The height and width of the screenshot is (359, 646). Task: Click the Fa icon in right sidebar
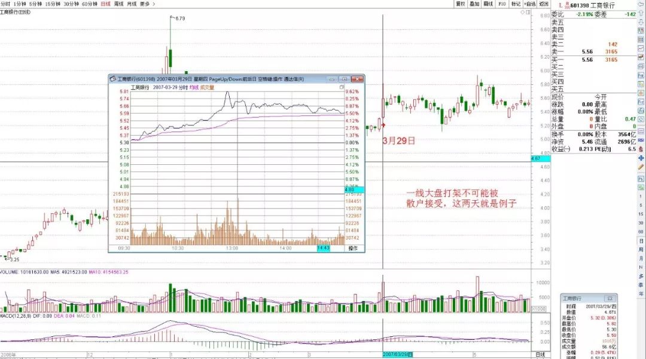point(641,75)
